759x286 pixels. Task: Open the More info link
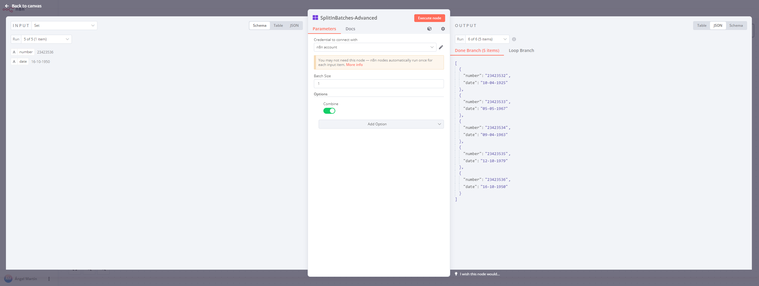(354, 65)
